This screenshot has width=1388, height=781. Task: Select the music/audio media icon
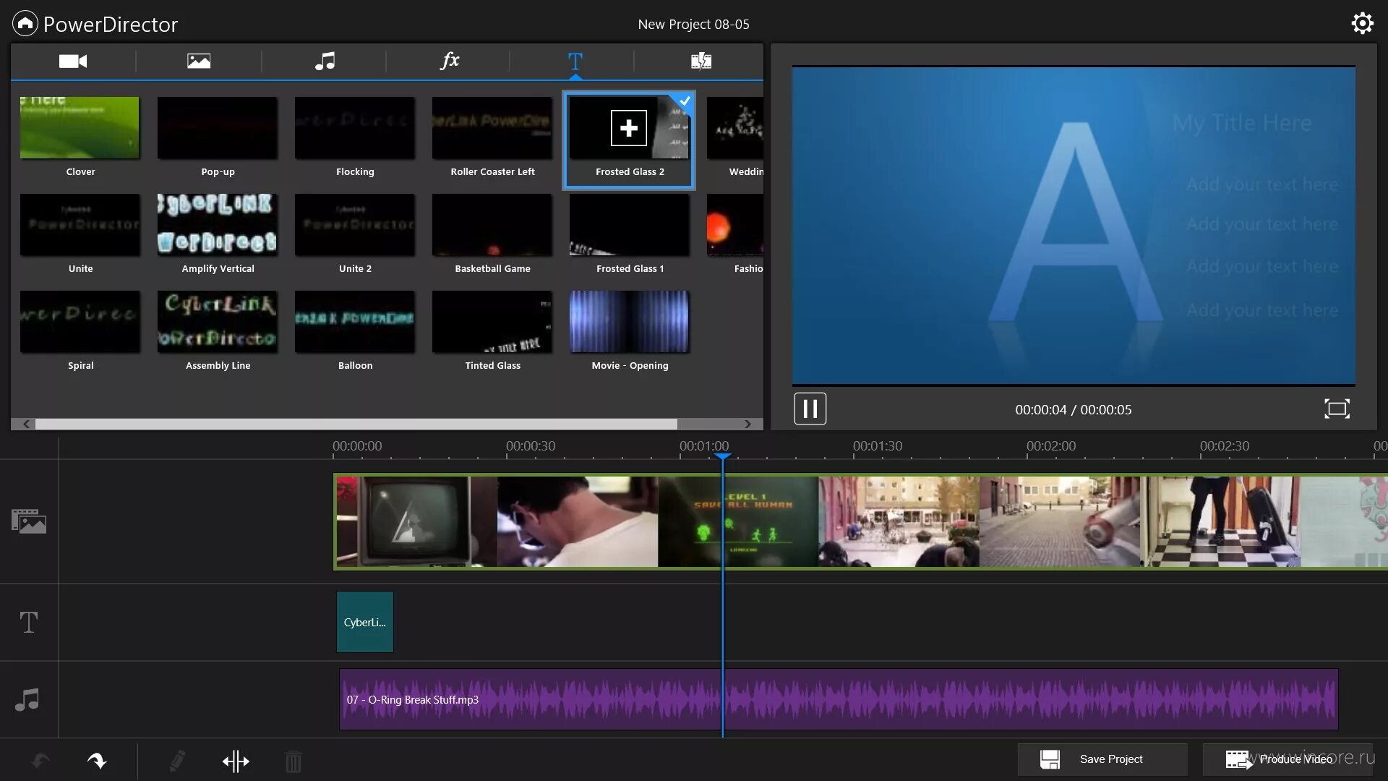click(x=325, y=61)
